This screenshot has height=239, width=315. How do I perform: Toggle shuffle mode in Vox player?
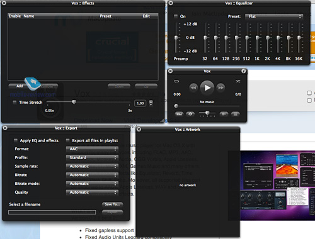pyautogui.click(x=238, y=81)
